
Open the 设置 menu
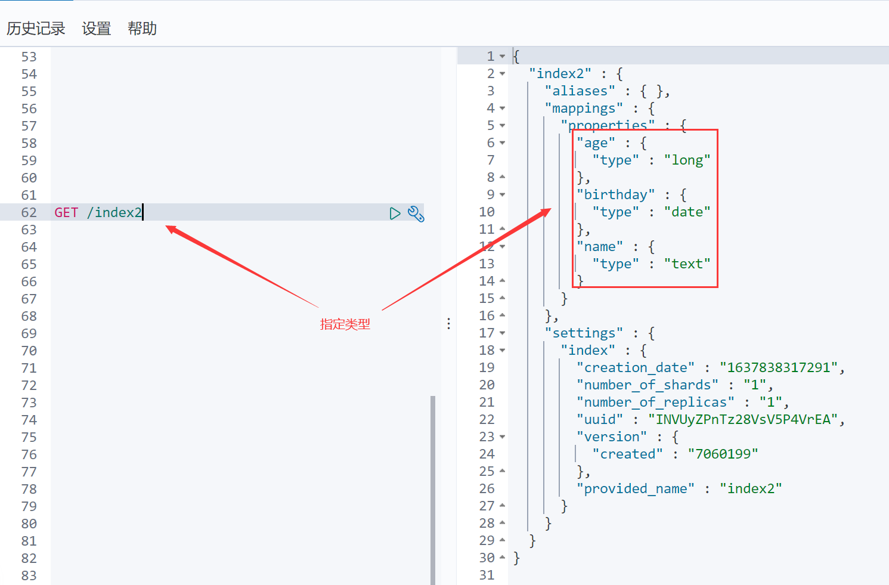point(97,28)
